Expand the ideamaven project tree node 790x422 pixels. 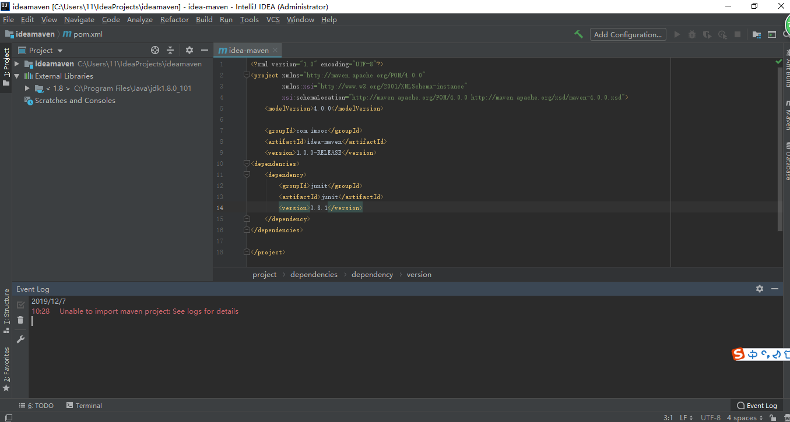point(17,64)
